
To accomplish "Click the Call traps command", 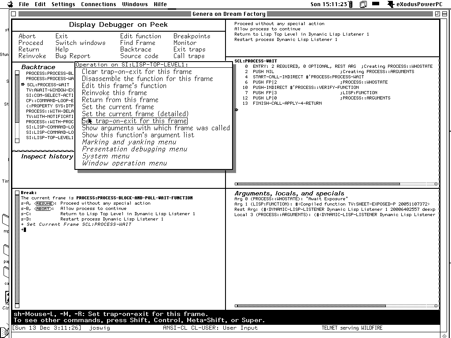I will click(189, 56).
